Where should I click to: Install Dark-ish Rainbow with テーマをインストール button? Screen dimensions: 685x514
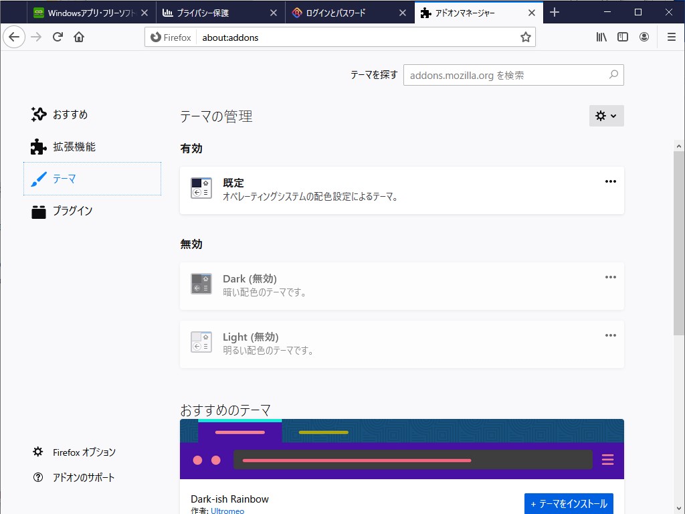click(x=568, y=503)
